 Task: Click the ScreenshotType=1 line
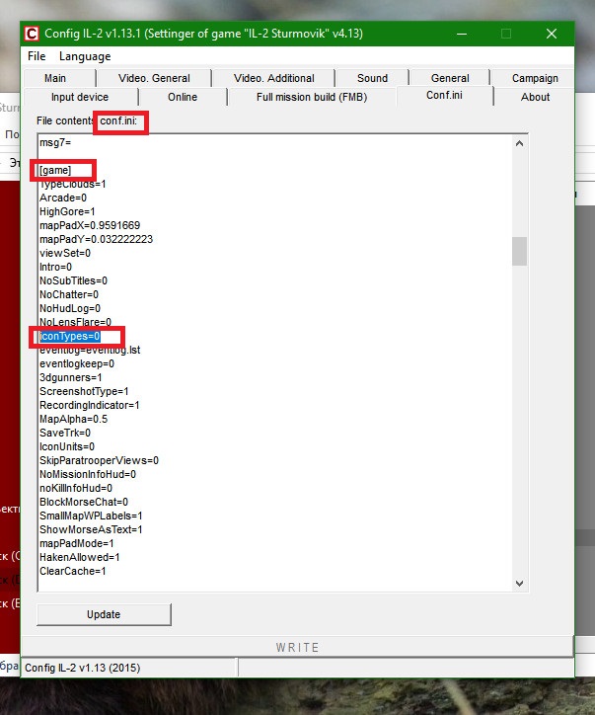pos(84,391)
